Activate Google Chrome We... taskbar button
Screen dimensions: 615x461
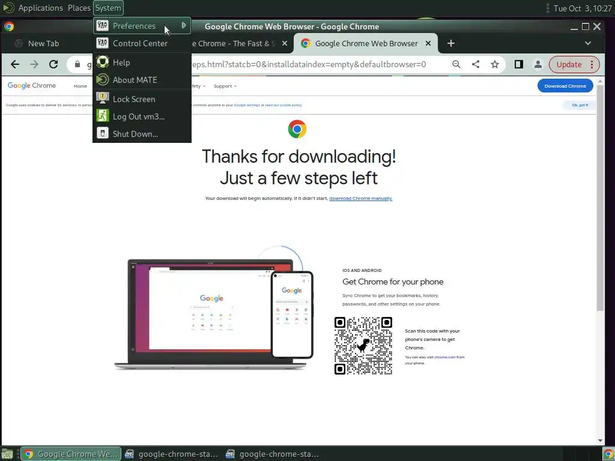click(71, 454)
